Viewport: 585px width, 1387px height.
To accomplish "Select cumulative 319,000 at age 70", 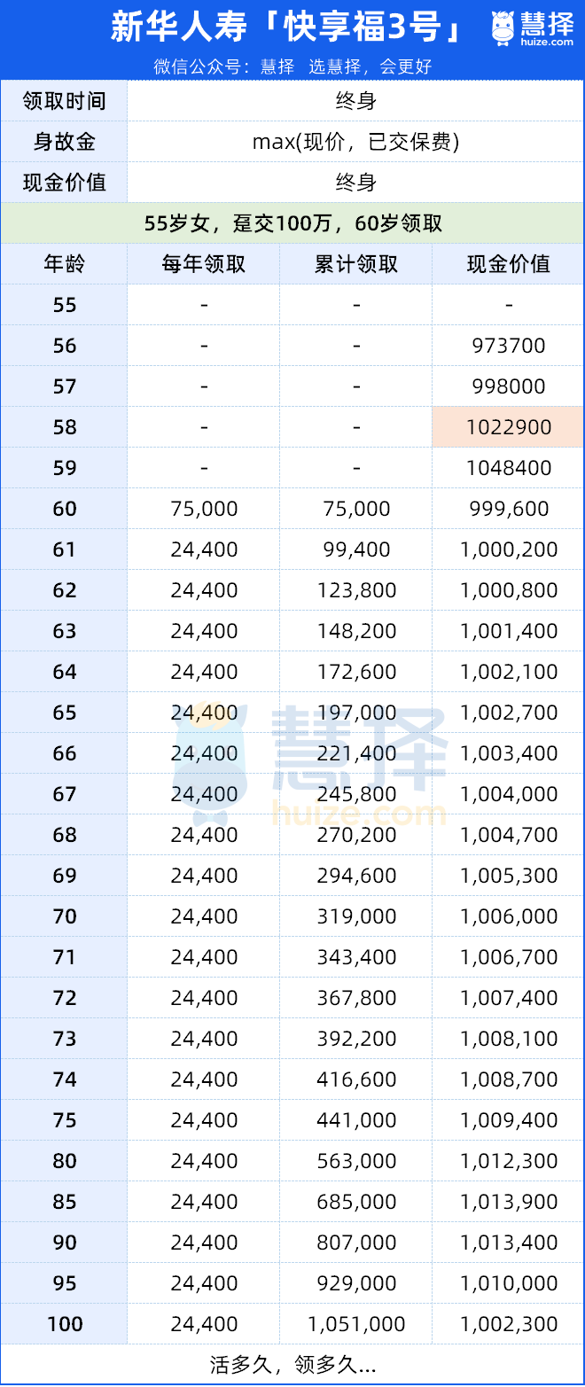I will [x=356, y=916].
